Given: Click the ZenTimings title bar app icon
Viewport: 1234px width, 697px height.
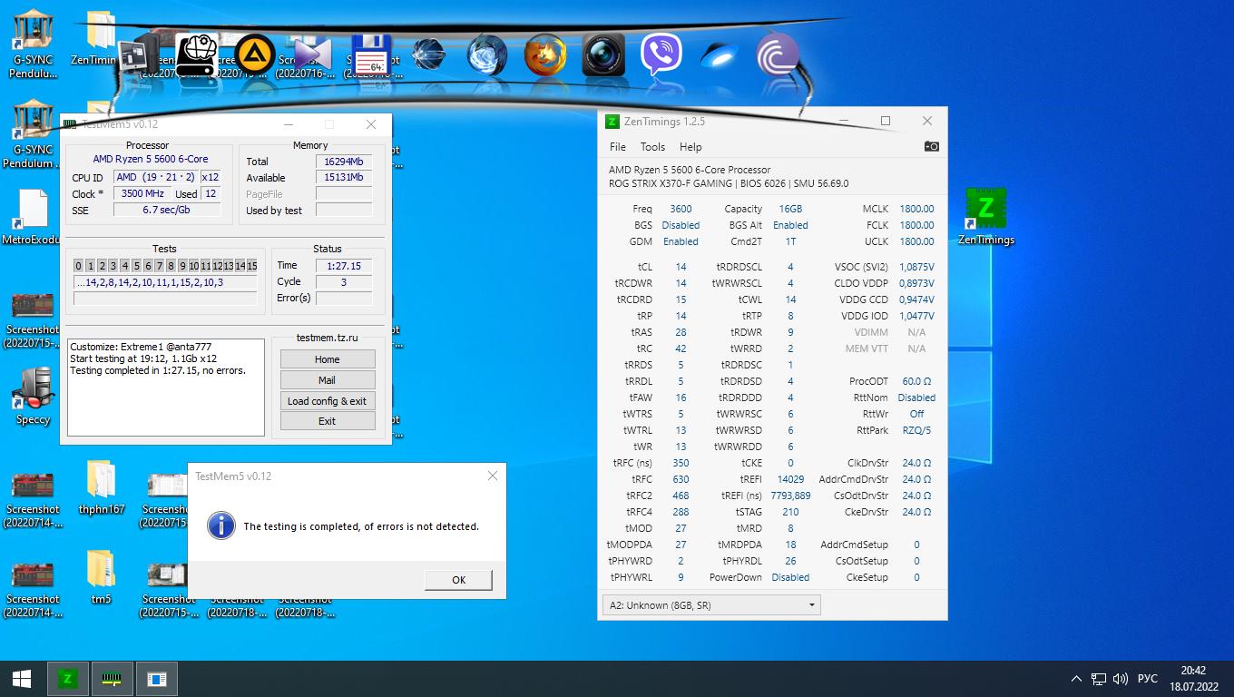Looking at the screenshot, I should [x=612, y=122].
